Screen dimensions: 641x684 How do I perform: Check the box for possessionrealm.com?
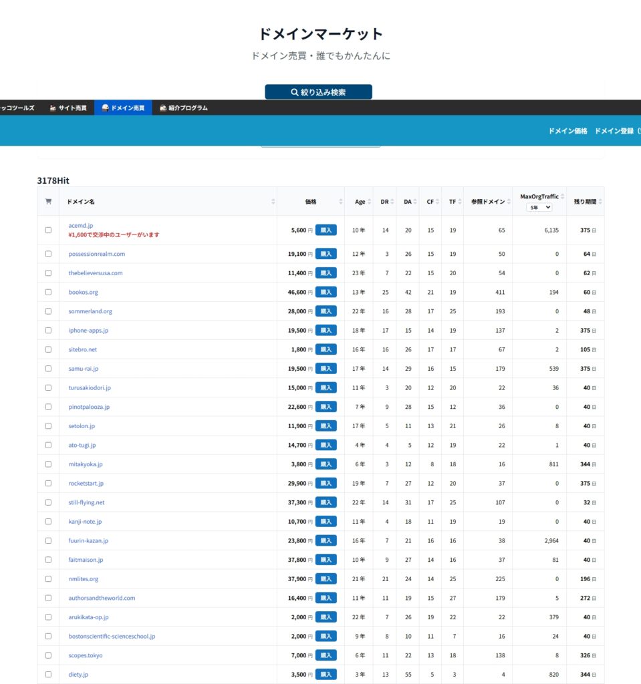click(48, 254)
